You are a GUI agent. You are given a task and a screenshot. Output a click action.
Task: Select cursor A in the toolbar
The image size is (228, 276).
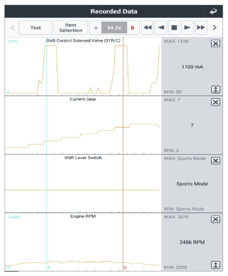pos(96,28)
